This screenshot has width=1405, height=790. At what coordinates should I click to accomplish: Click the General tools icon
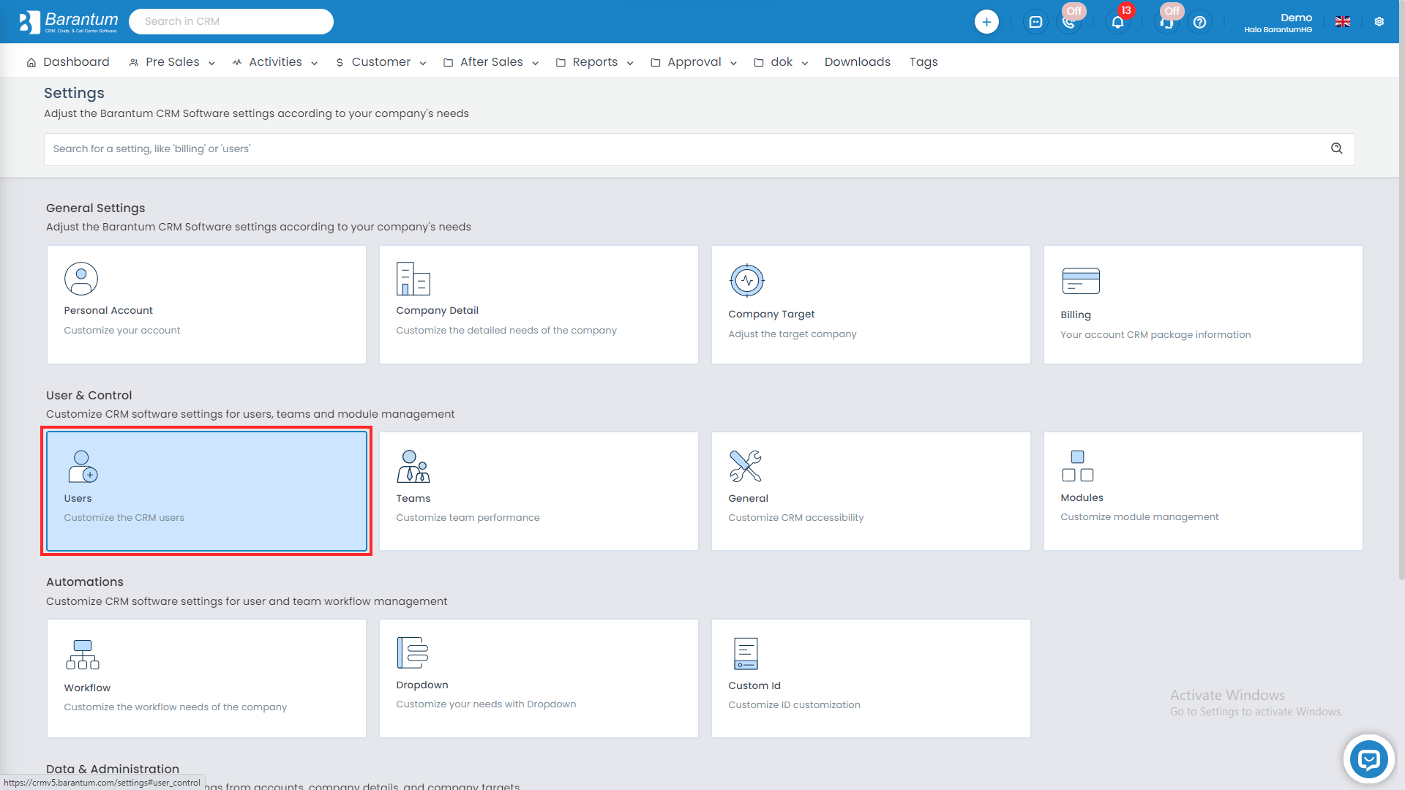[746, 467]
